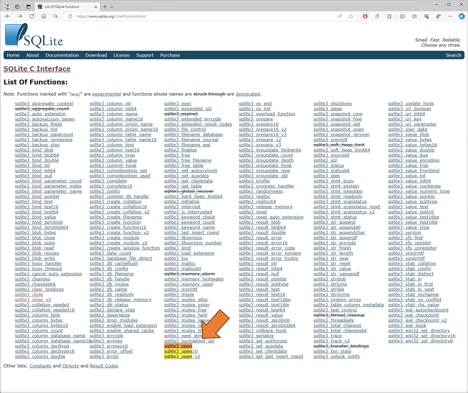Open the sqlite3_unlock_notify link
Image resolution: width=468 pixels, height=393 pixels.
tap(337, 357)
